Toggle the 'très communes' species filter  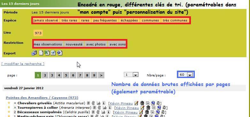click(x=175, y=20)
